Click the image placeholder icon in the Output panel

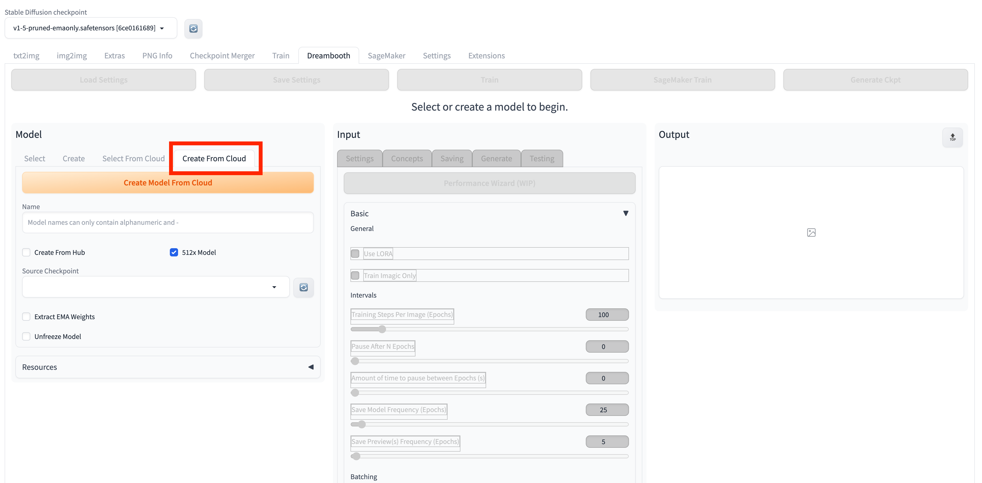pyautogui.click(x=811, y=232)
